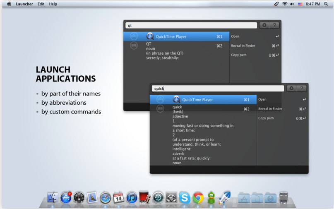The image size is (334, 209).
Task: Open the Help menu
Action: pos(53,4)
